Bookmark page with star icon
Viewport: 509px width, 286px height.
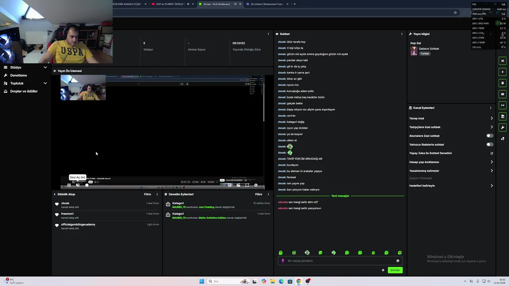pyautogui.click(x=455, y=13)
